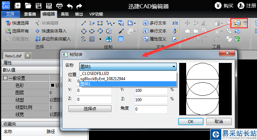The image size is (257, 140).
Task: Click the Quick Select (快速选择) tool
Action: [x=17, y=23]
